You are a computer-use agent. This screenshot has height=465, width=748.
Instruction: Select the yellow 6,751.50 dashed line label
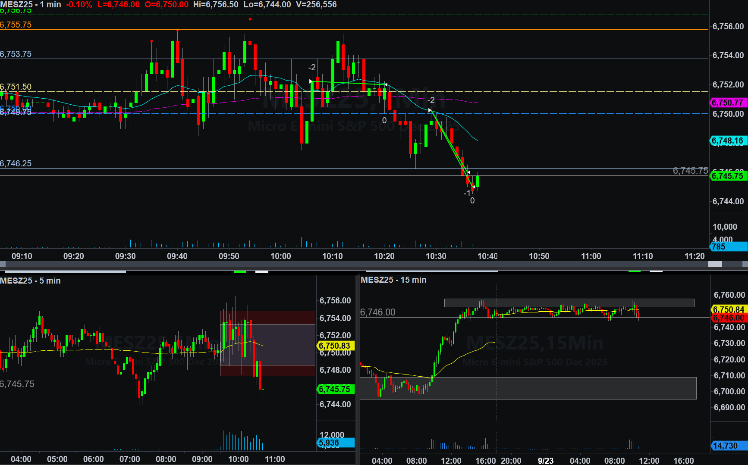(x=16, y=87)
